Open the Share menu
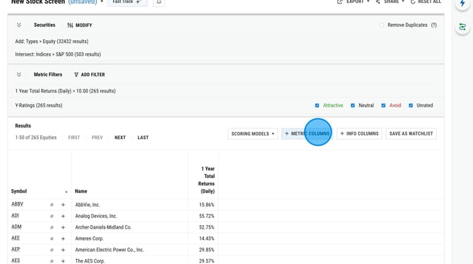The image size is (473, 264). 390,2
